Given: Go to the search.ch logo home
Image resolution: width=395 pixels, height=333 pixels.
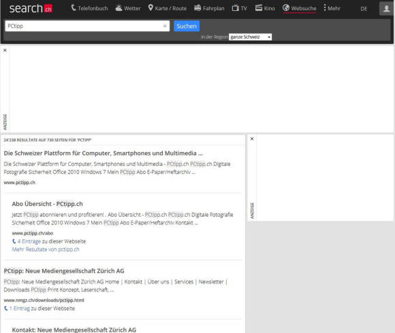Looking at the screenshot, I should (31, 8).
